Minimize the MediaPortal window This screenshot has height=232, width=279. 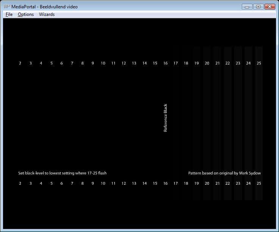(247, 6)
